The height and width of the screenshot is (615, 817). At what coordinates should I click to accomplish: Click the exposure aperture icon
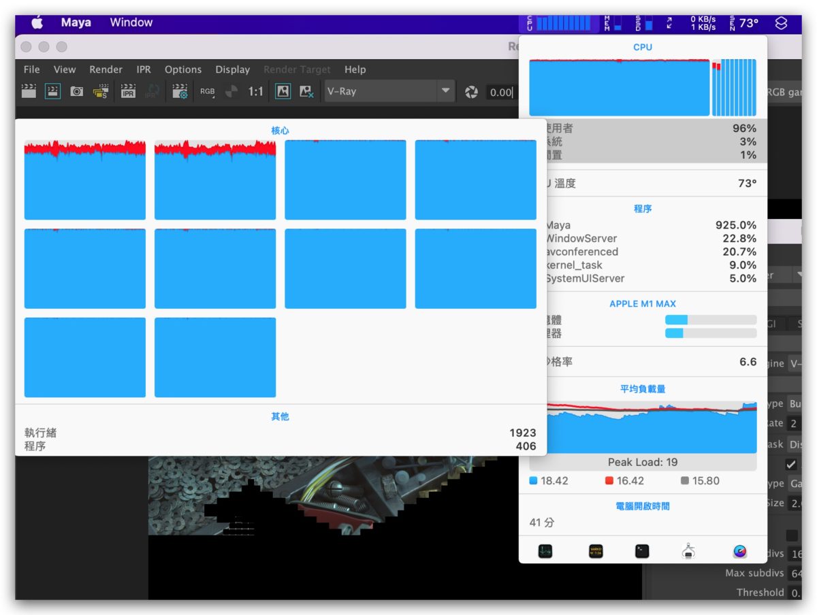click(471, 92)
